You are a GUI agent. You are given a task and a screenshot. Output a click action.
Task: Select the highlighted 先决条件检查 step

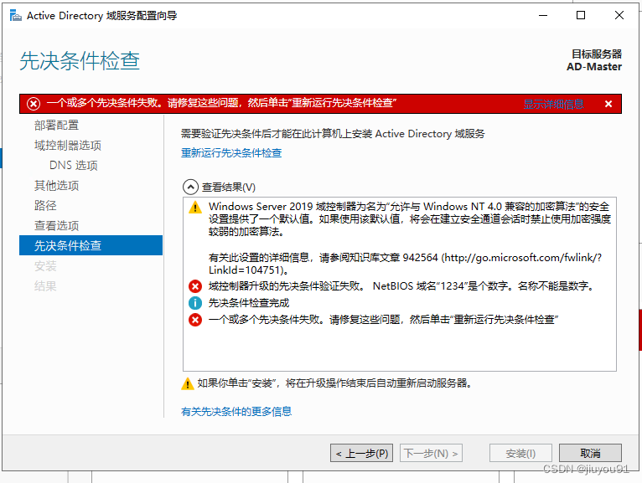pyautogui.click(x=91, y=245)
